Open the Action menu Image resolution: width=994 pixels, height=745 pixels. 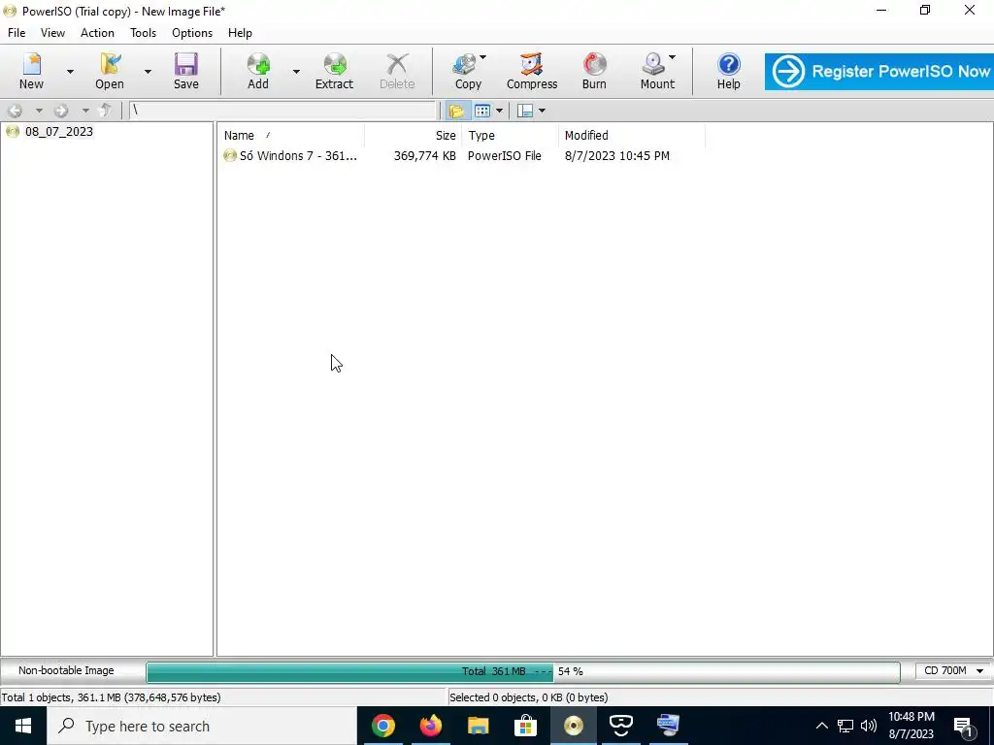97,33
